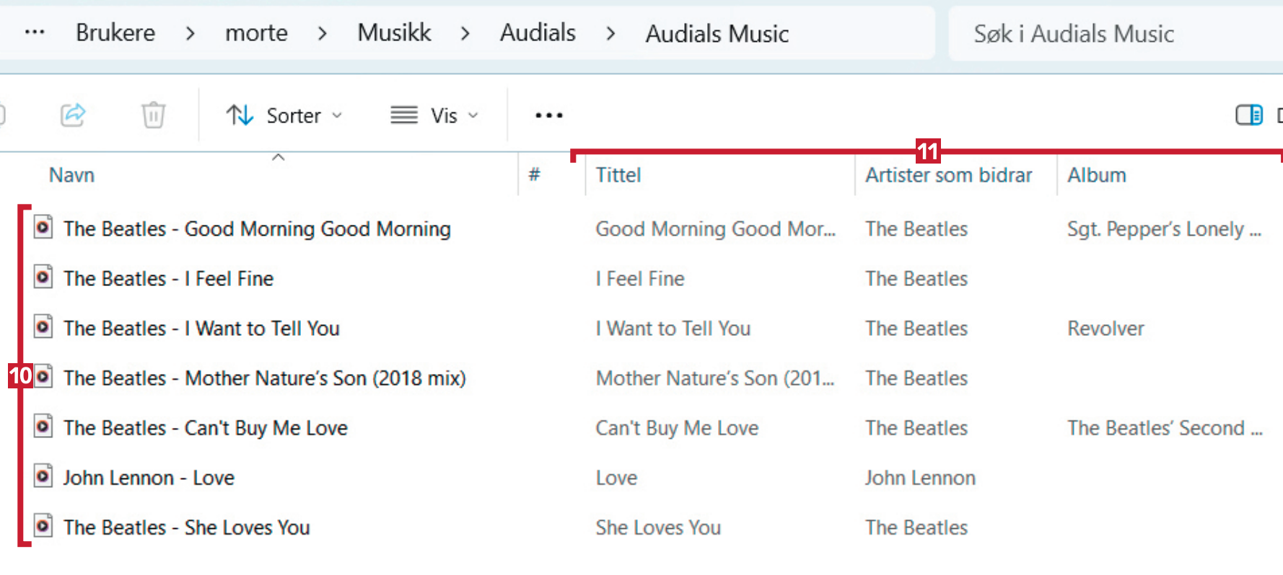Viewport: 1283px width, 575px height.
Task: Click file icon for Good Morning Good Morning
Action: (43, 228)
